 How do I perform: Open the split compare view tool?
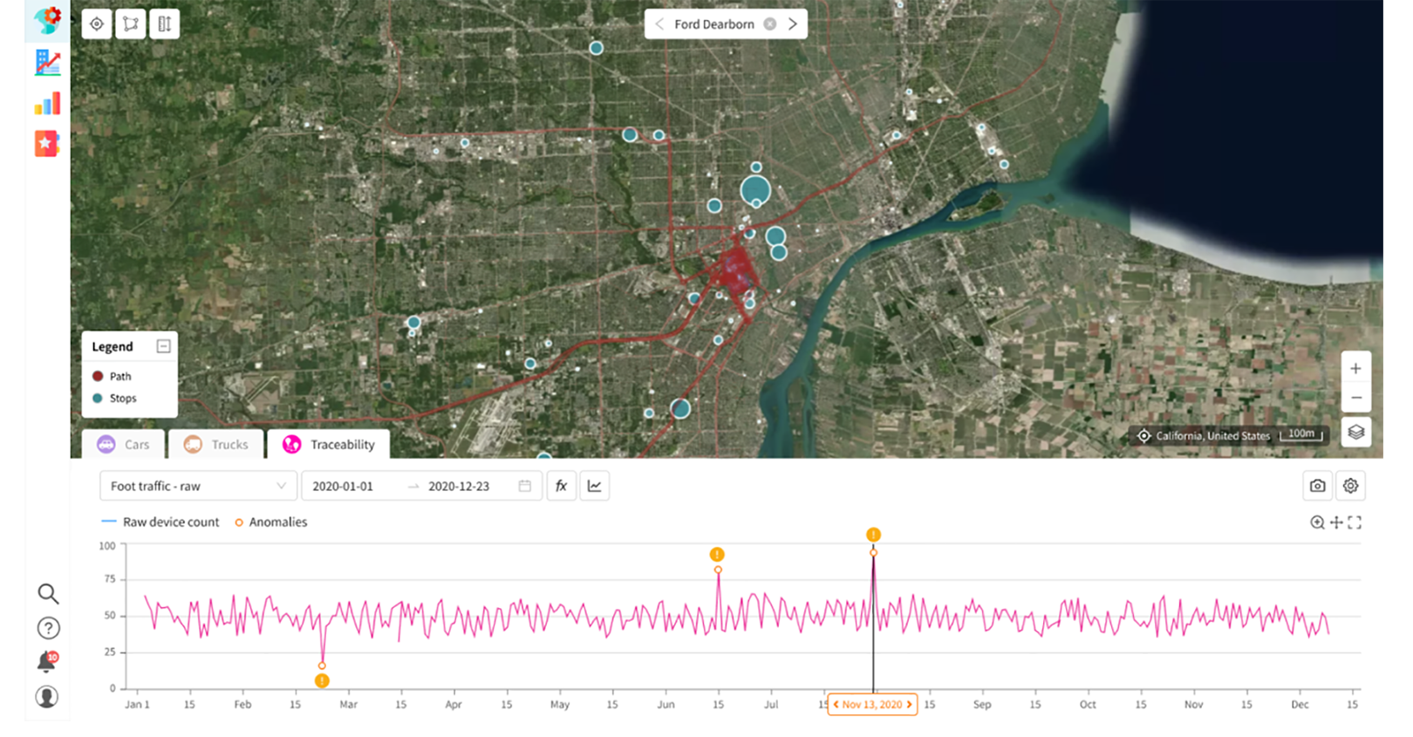coord(164,24)
